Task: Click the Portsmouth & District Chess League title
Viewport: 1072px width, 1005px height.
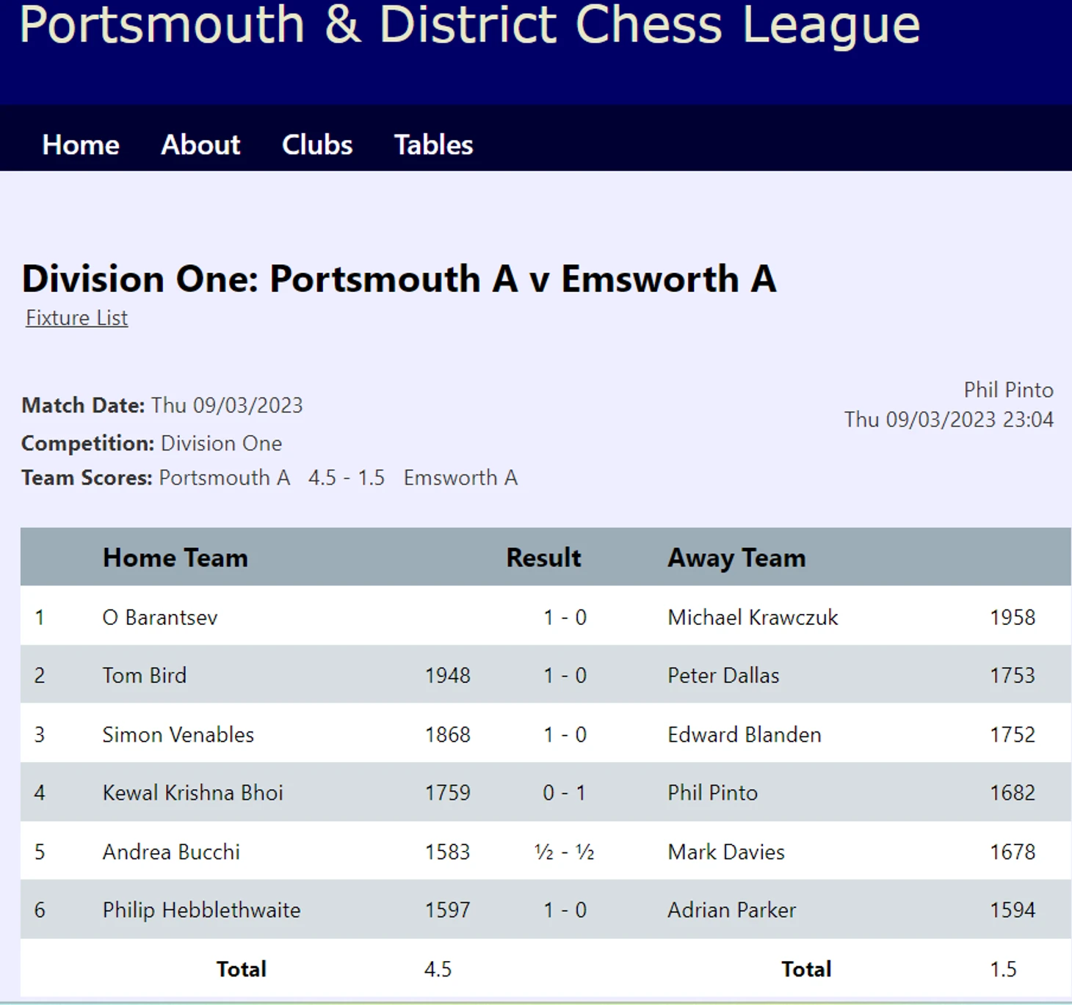Action: (x=470, y=24)
